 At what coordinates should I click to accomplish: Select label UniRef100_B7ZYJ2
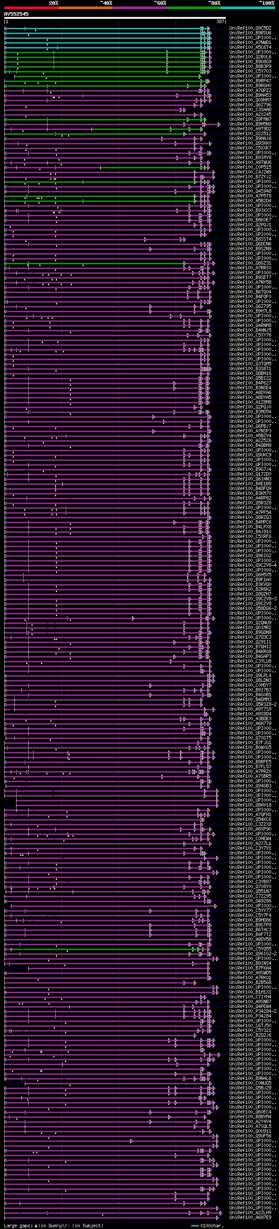point(250,177)
